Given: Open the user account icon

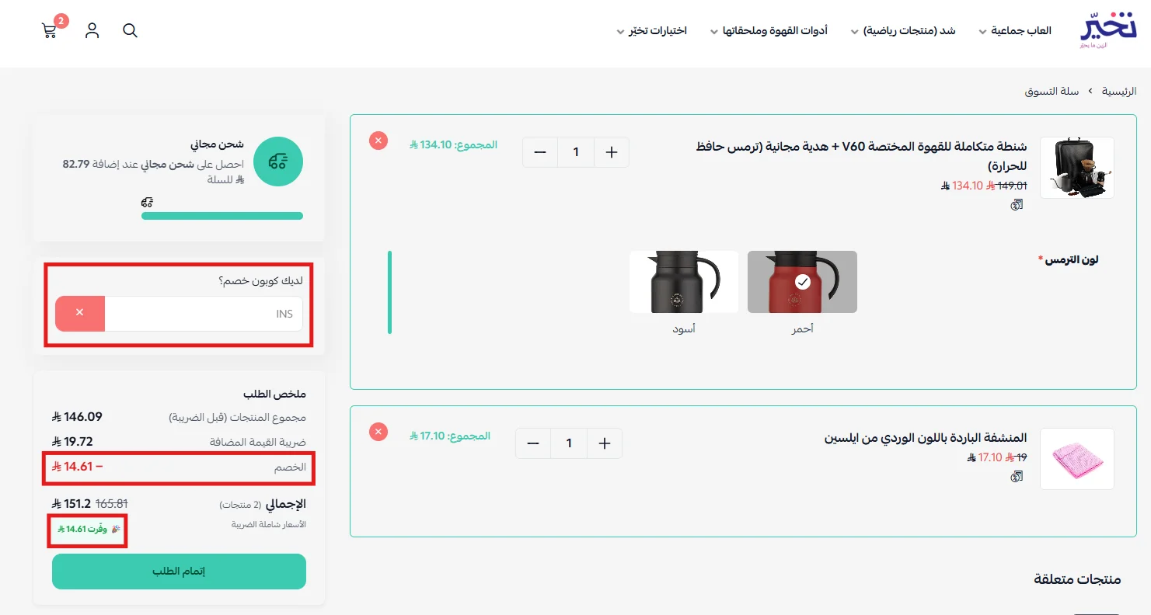Looking at the screenshot, I should 92,31.
